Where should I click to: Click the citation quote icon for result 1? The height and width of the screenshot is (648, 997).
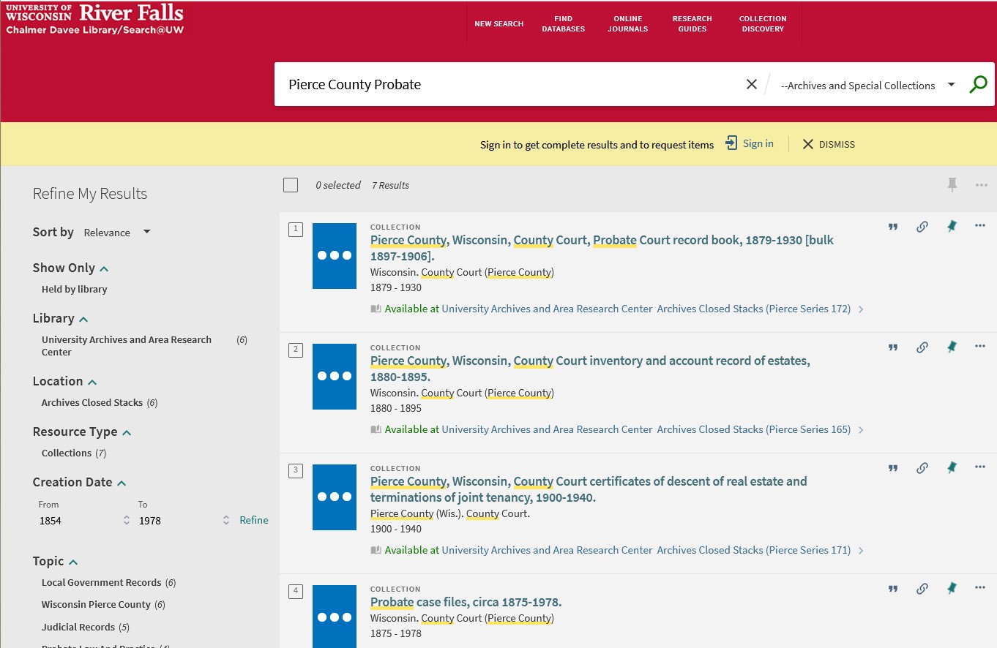893,227
